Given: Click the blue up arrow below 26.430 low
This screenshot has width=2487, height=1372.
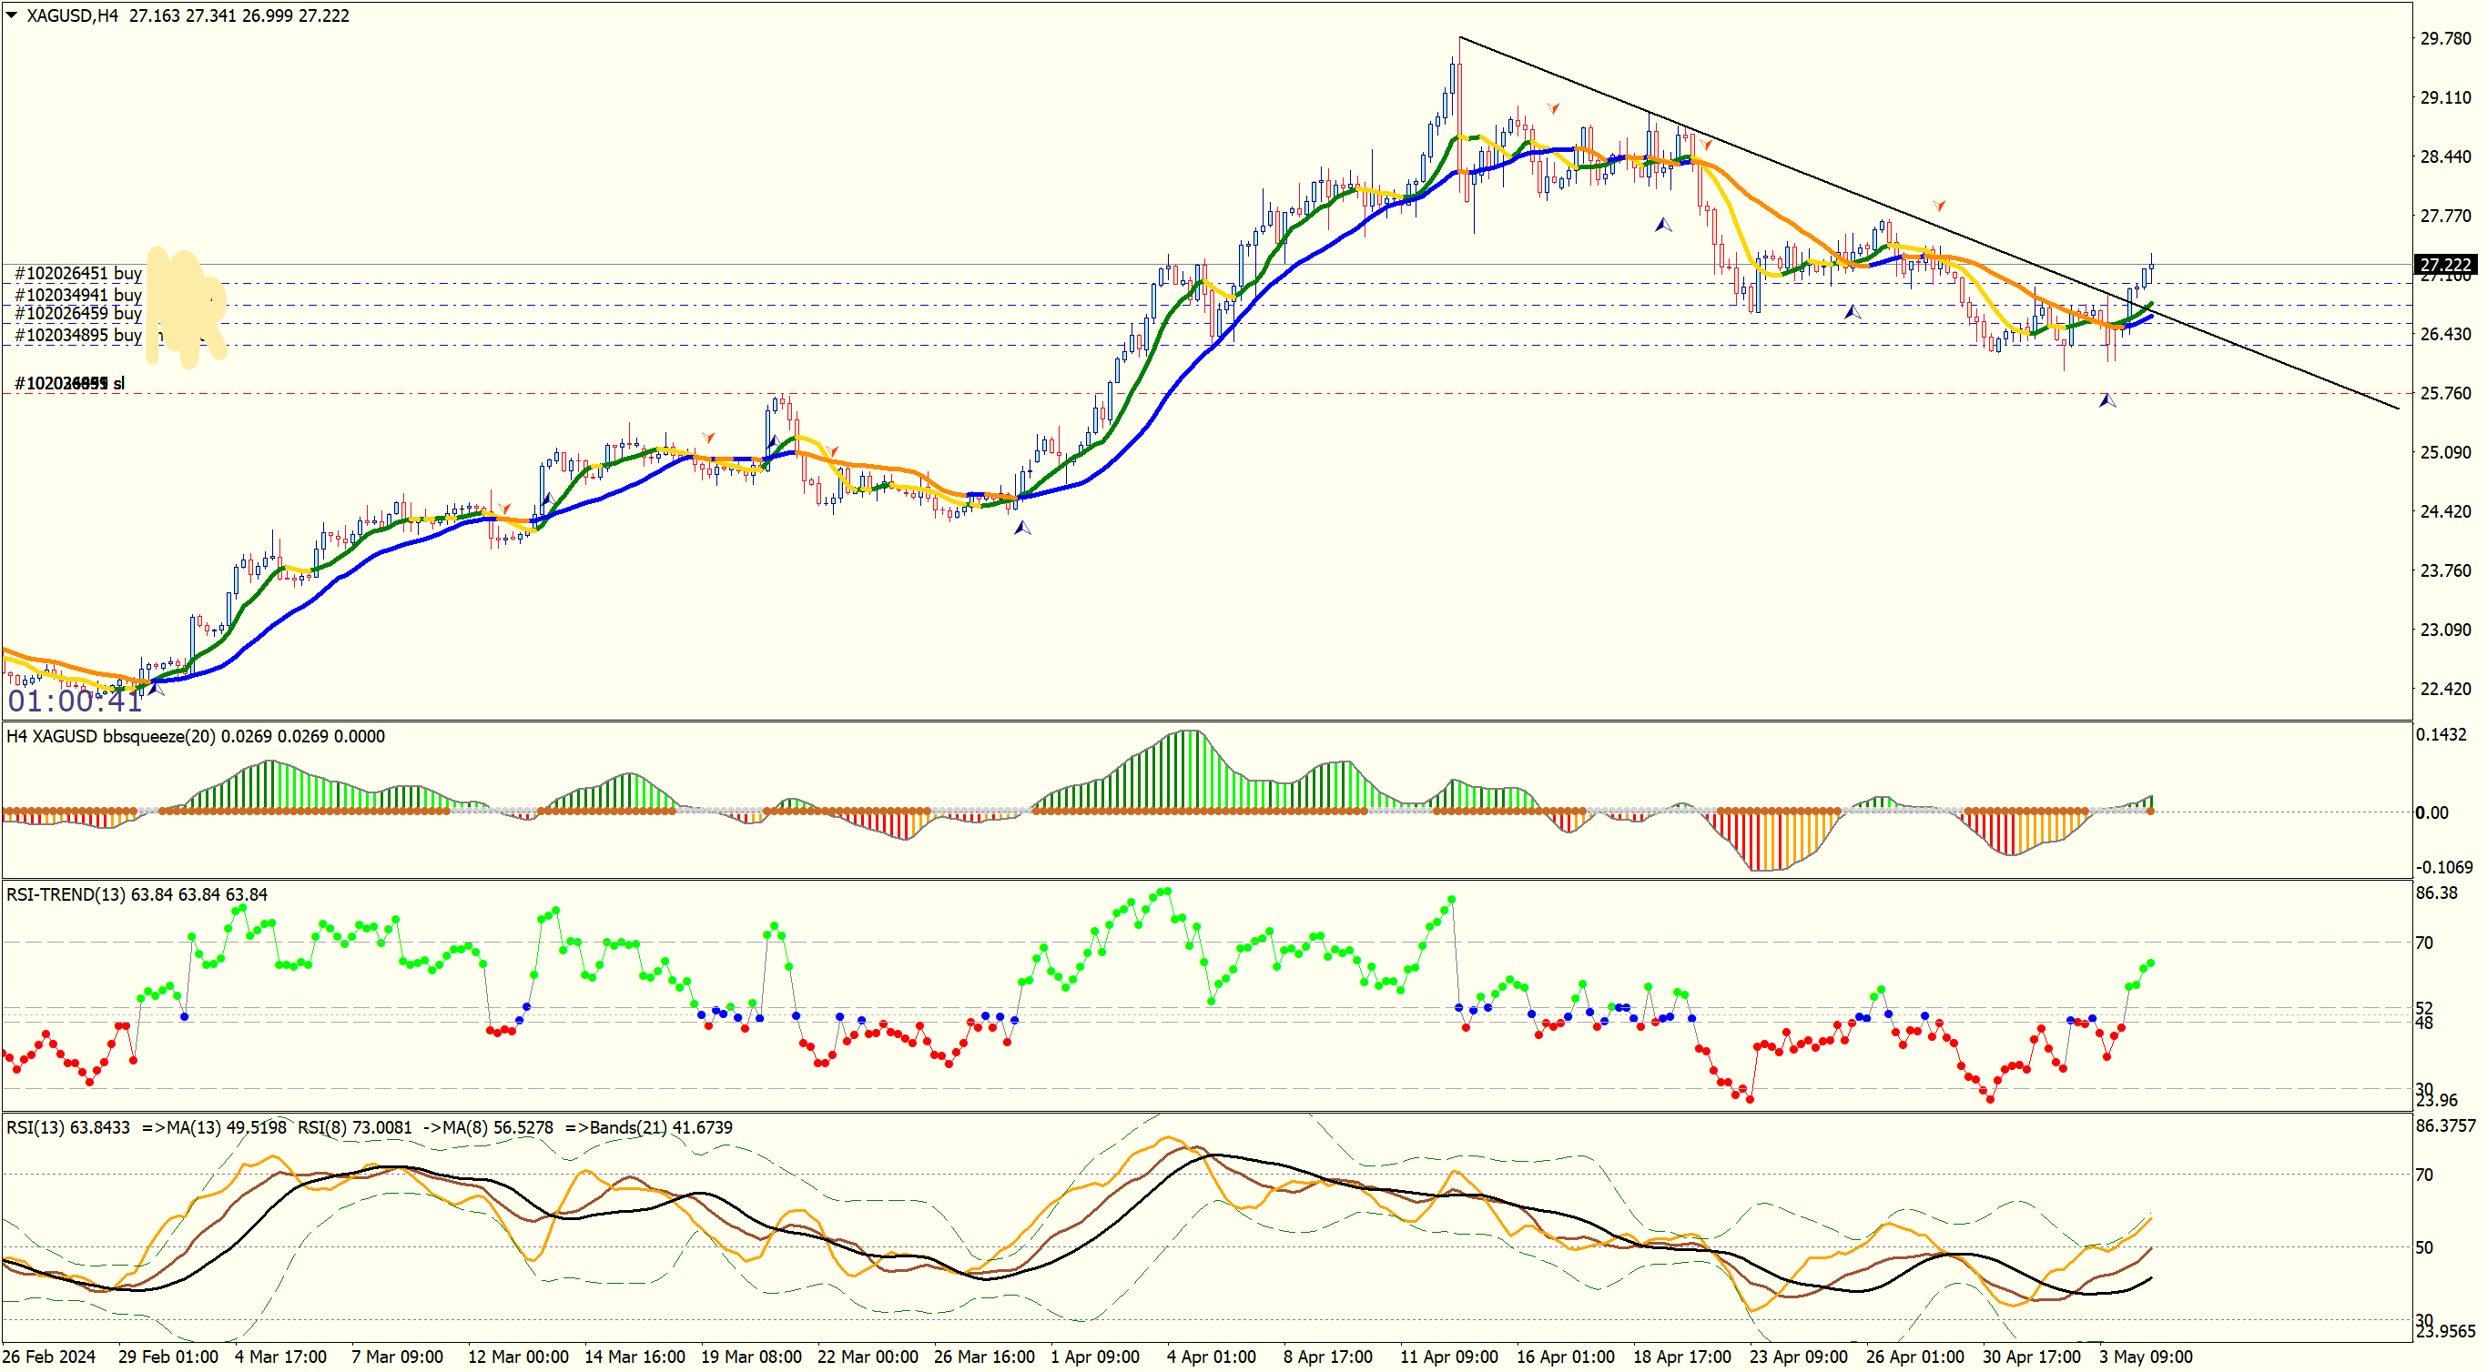Looking at the screenshot, I should 2107,400.
